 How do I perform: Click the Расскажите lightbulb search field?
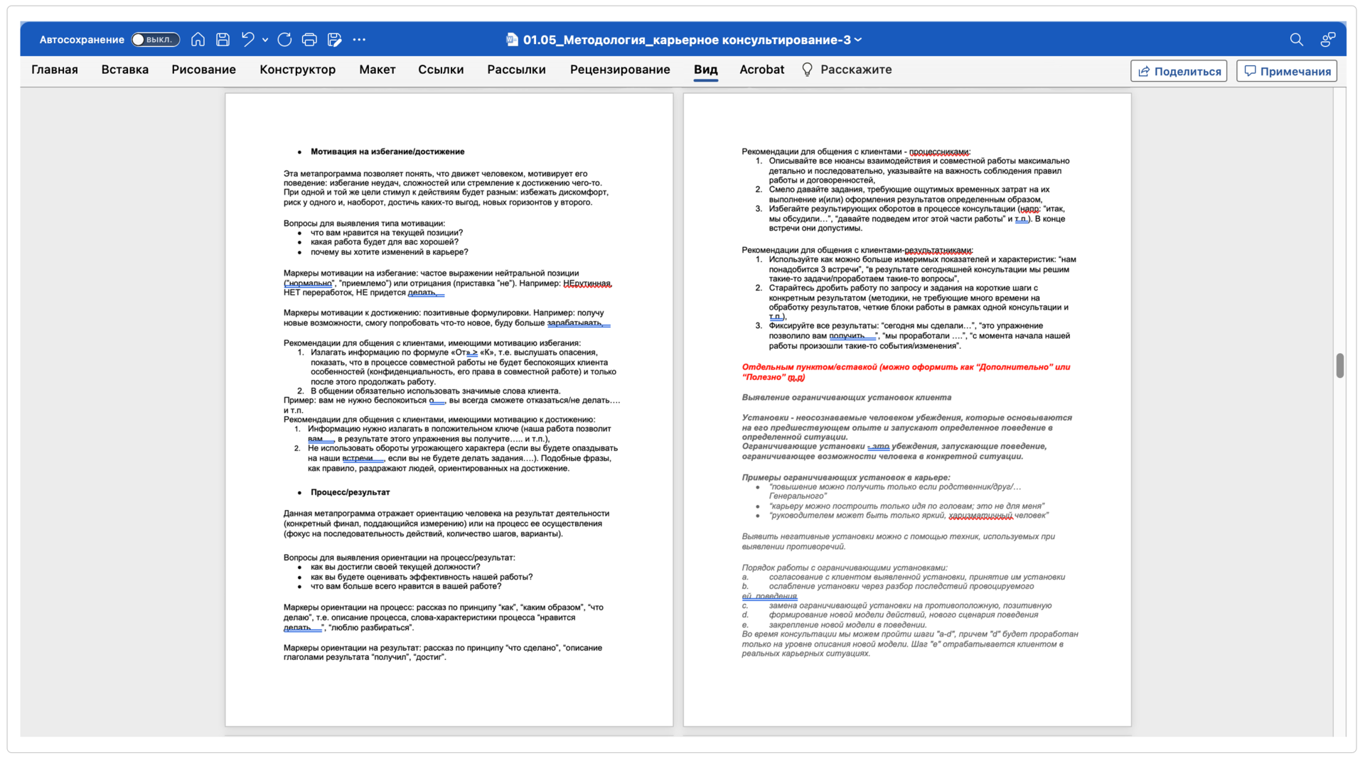(x=847, y=70)
